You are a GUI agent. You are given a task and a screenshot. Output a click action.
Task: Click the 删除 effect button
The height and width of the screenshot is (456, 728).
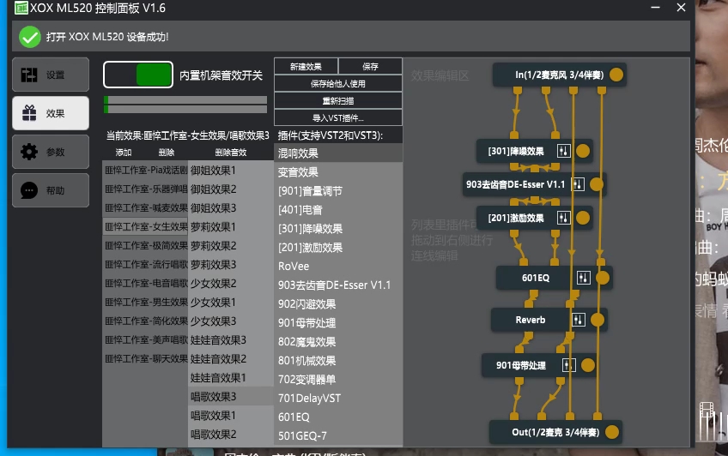pyautogui.click(x=167, y=153)
